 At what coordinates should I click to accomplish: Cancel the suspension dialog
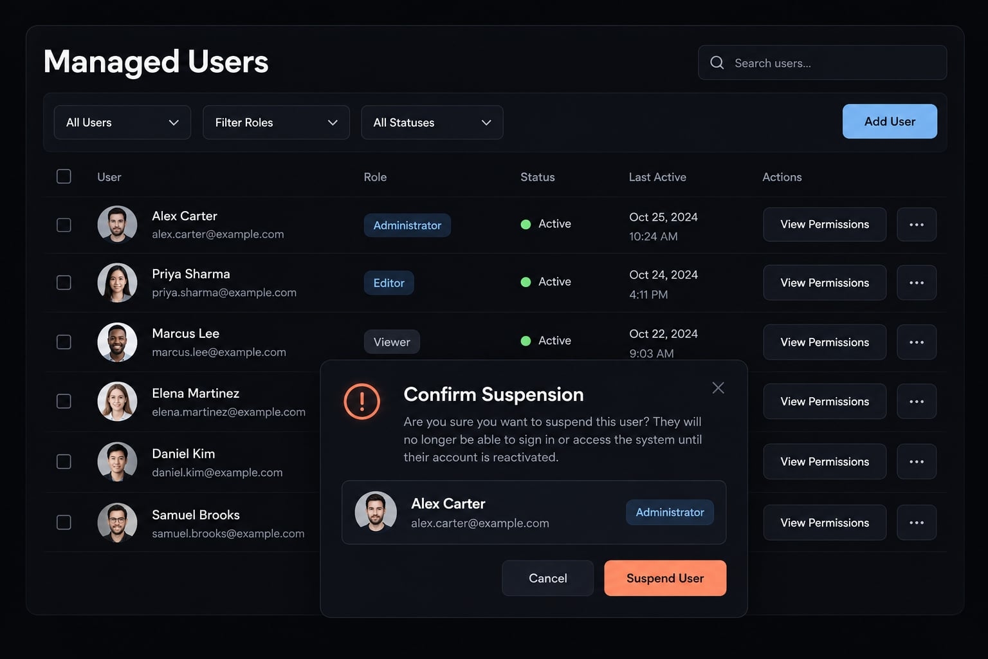click(548, 578)
